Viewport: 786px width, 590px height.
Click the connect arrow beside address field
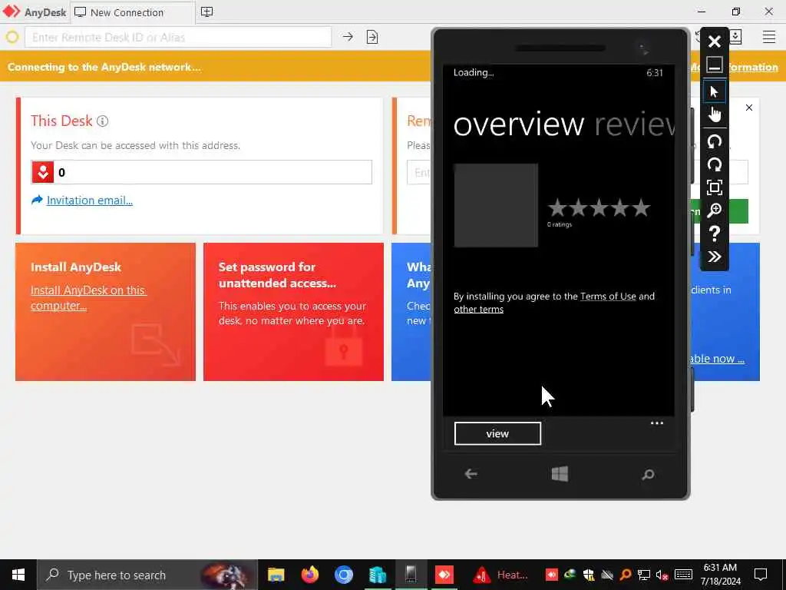tap(348, 37)
